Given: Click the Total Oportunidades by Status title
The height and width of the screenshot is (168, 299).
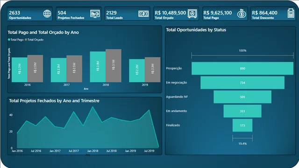Looking at the screenshot, I should tap(196, 30).
